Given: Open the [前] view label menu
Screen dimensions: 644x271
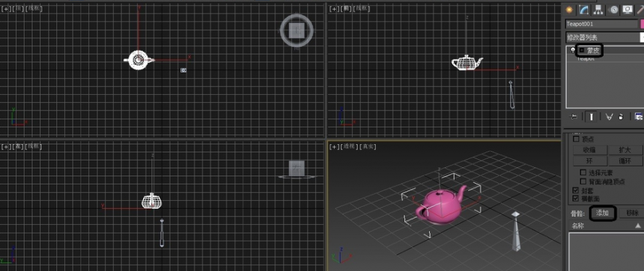Looking at the screenshot, I should point(347,8).
